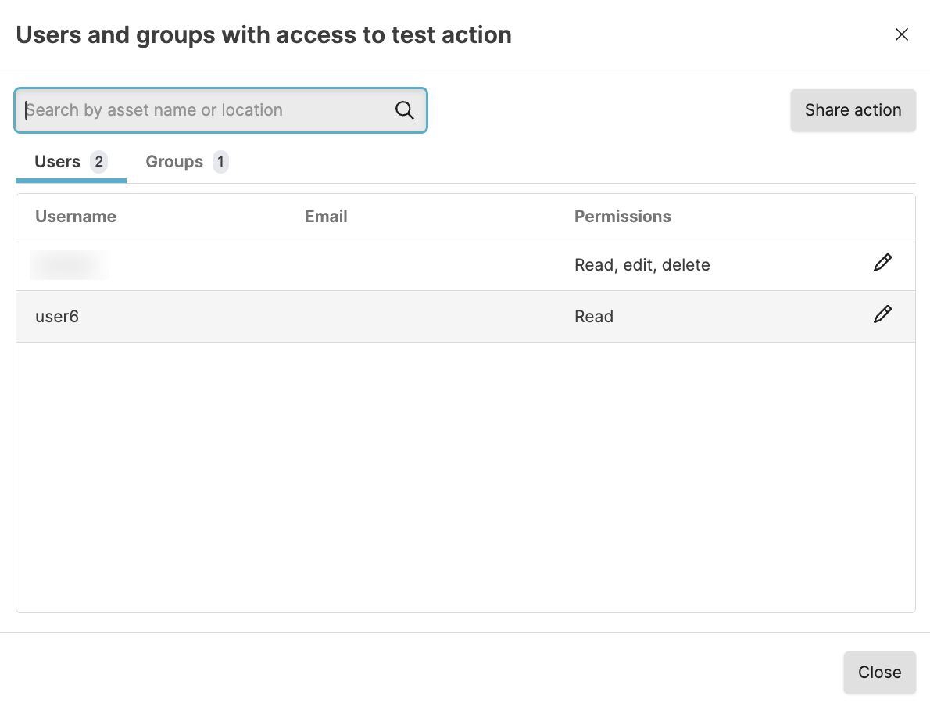
Task: Focus the asset name search field
Action: [x=207, y=110]
